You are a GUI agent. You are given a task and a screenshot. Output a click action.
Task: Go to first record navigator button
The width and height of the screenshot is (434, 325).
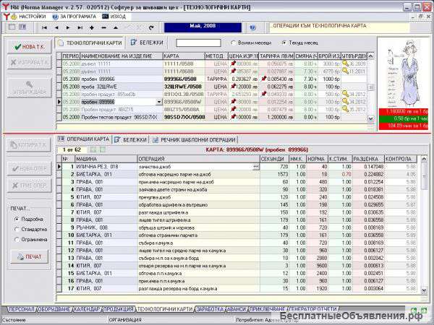click(x=44, y=27)
